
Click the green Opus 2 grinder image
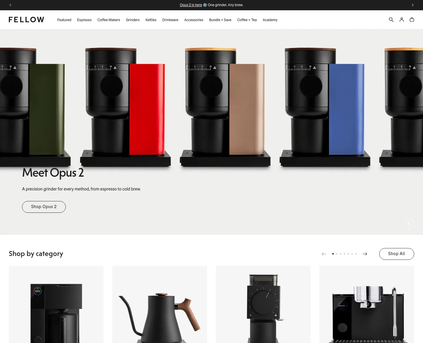(x=35, y=107)
